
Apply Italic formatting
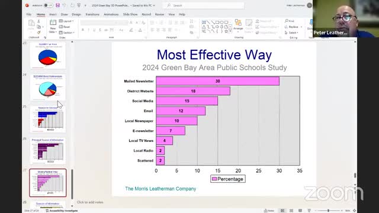coord(88,30)
